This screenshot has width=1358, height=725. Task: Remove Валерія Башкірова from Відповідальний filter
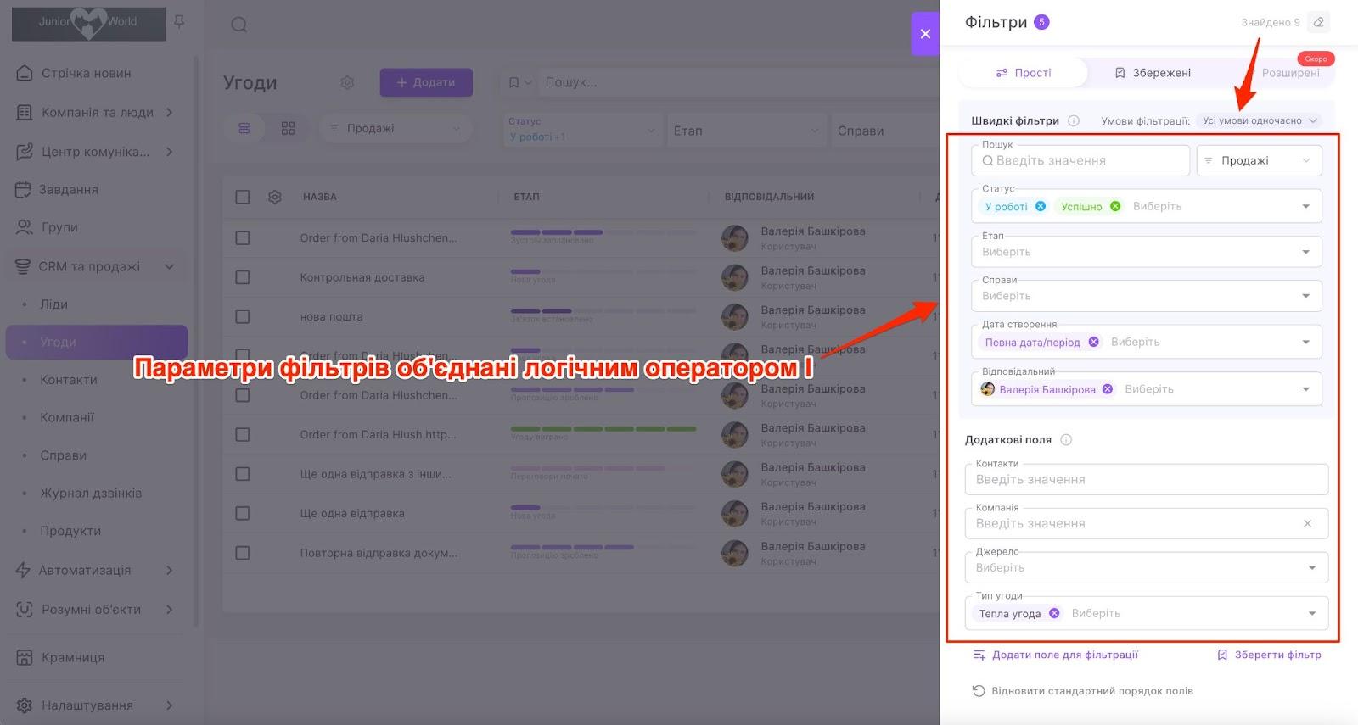pos(1108,389)
